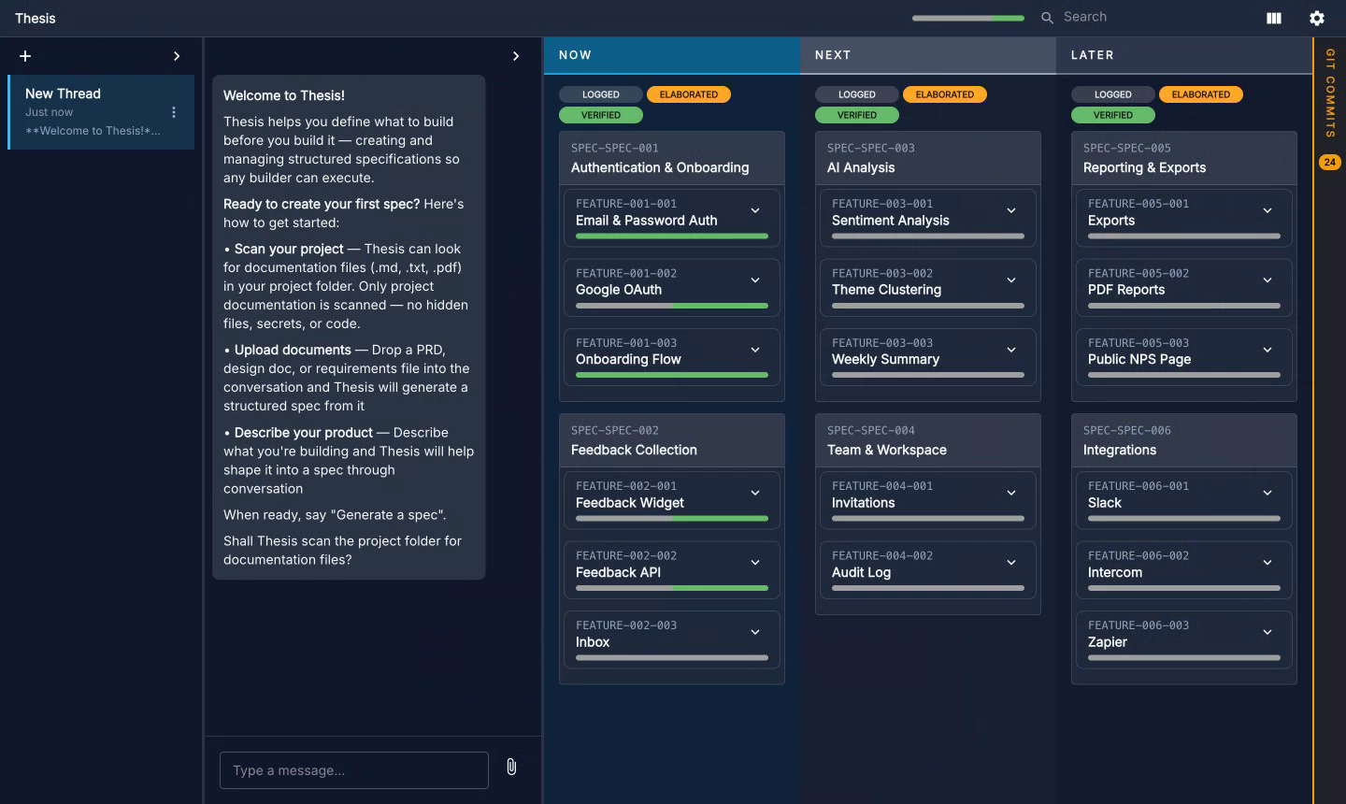
Task: Open the 24 git commits badge
Action: [1329, 162]
